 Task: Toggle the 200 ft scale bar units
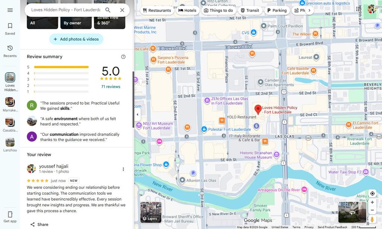tap(363, 227)
